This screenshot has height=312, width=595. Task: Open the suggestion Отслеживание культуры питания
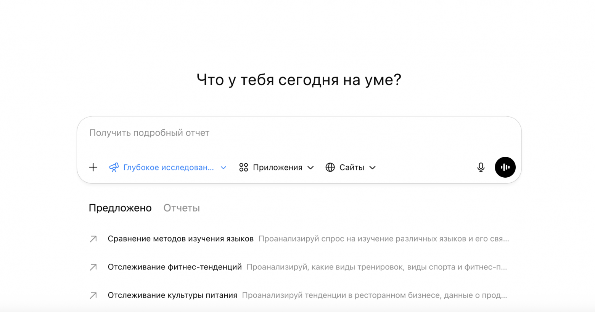tap(172, 295)
